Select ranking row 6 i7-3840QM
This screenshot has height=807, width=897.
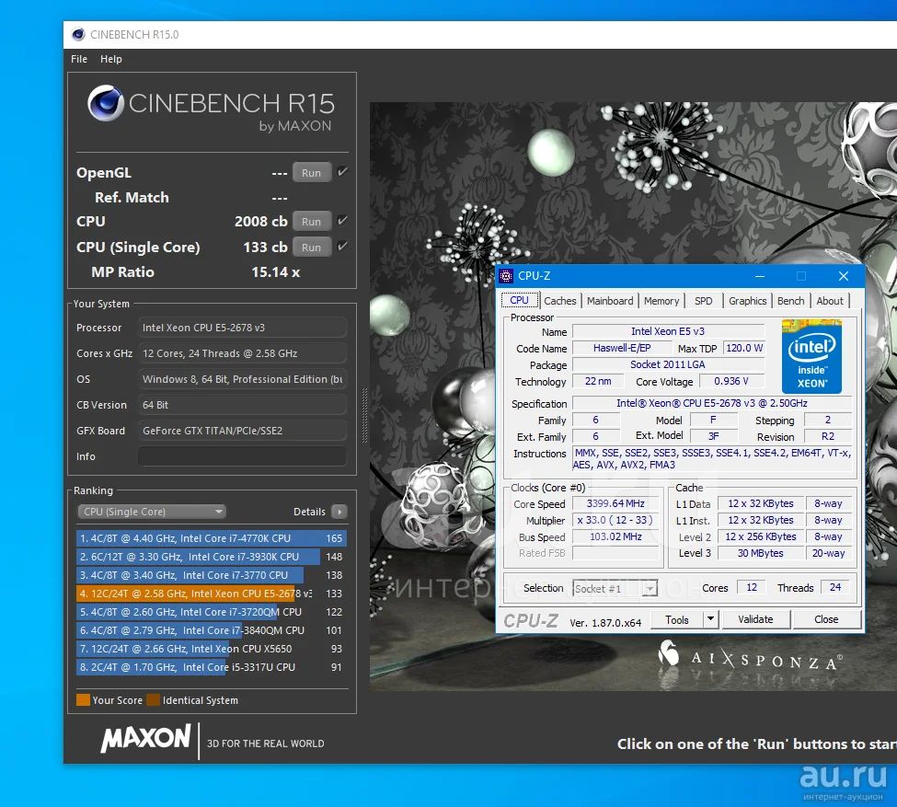(x=212, y=629)
